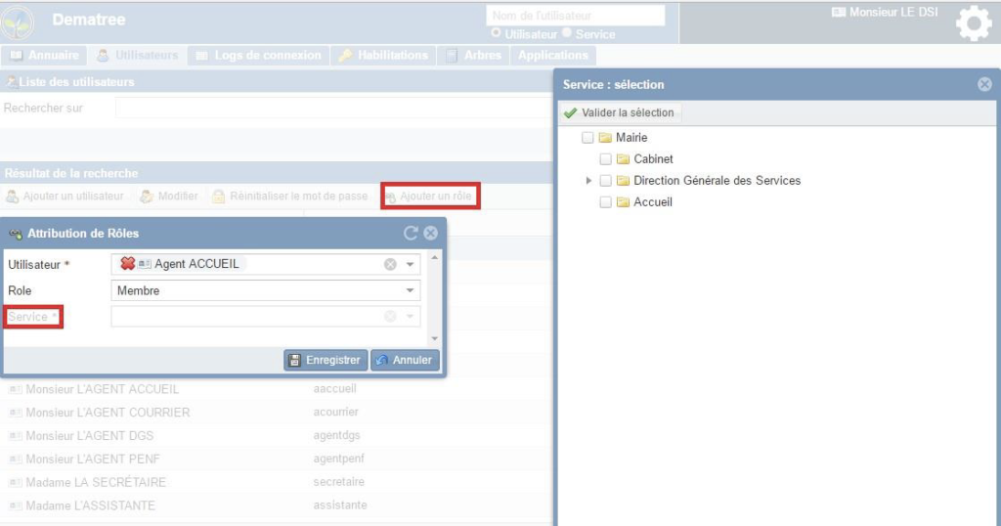Click the settings gear icon
Image resolution: width=1001 pixels, height=526 pixels.
click(x=973, y=23)
